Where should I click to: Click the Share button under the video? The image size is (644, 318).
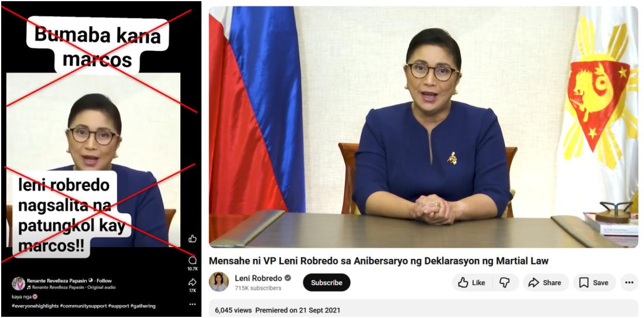tap(545, 283)
